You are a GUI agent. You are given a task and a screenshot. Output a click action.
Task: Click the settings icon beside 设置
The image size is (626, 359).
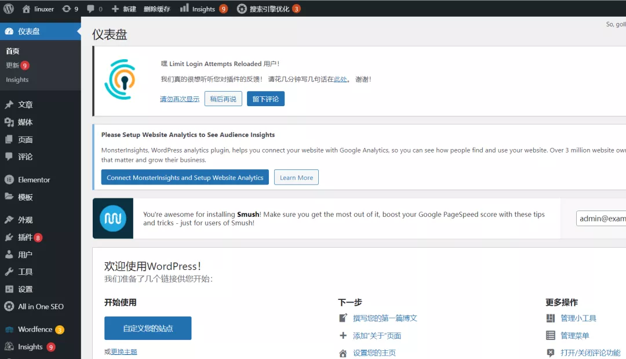9,289
